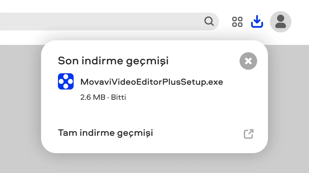Screen dimensions: 309x173
Task: Click the magnifying glass search icon
Action: tap(209, 21)
